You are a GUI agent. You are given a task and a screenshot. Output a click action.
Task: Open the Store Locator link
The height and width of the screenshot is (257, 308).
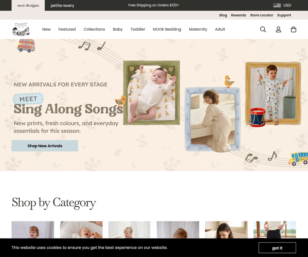pyautogui.click(x=262, y=15)
